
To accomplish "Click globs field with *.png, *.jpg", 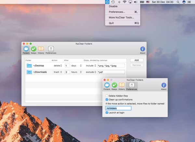I will pos(111,65).
